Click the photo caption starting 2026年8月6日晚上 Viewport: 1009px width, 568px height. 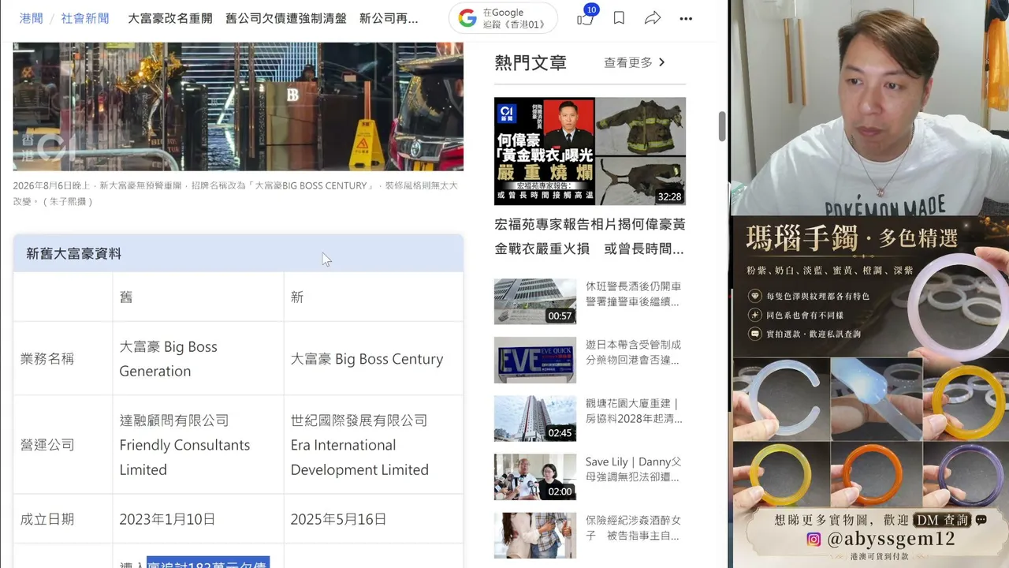[235, 193]
